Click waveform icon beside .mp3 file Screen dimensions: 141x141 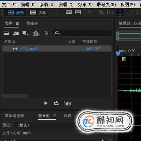coord(16,49)
